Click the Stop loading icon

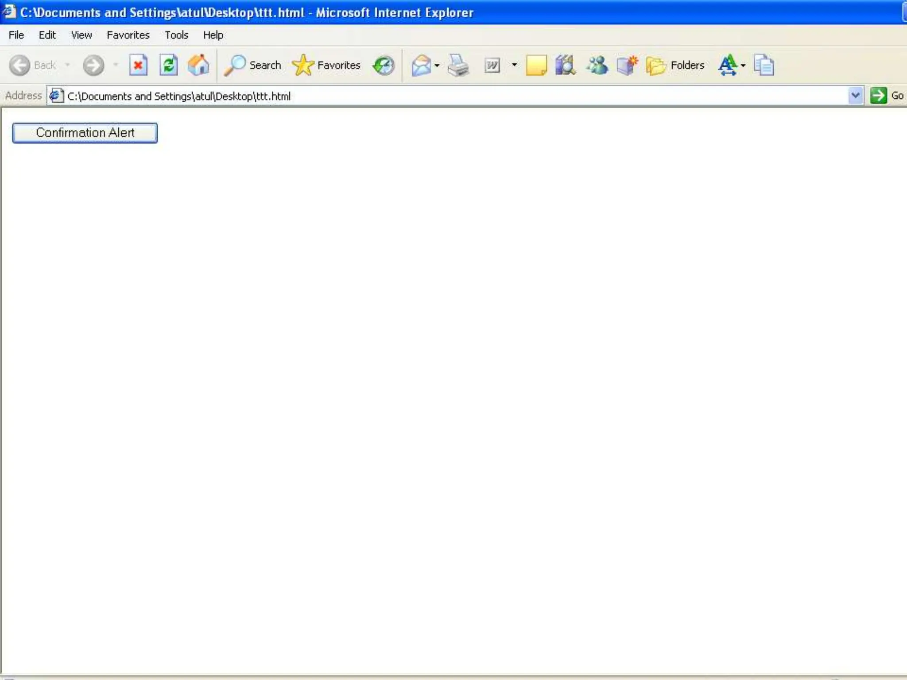(x=138, y=66)
